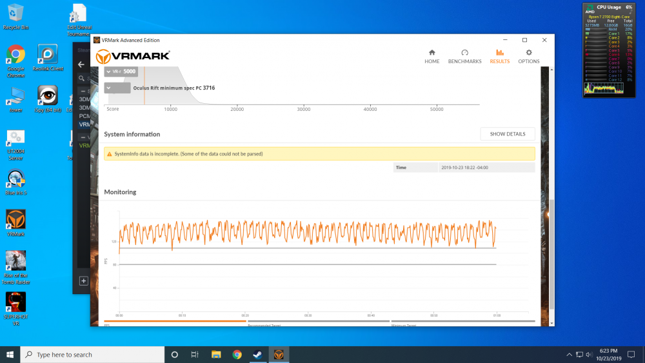Open the Windows Start menu
Image resolution: width=645 pixels, height=363 pixels.
[10, 355]
